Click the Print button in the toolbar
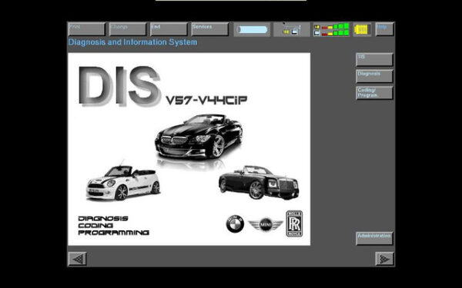The image size is (462, 288). pyautogui.click(x=86, y=29)
